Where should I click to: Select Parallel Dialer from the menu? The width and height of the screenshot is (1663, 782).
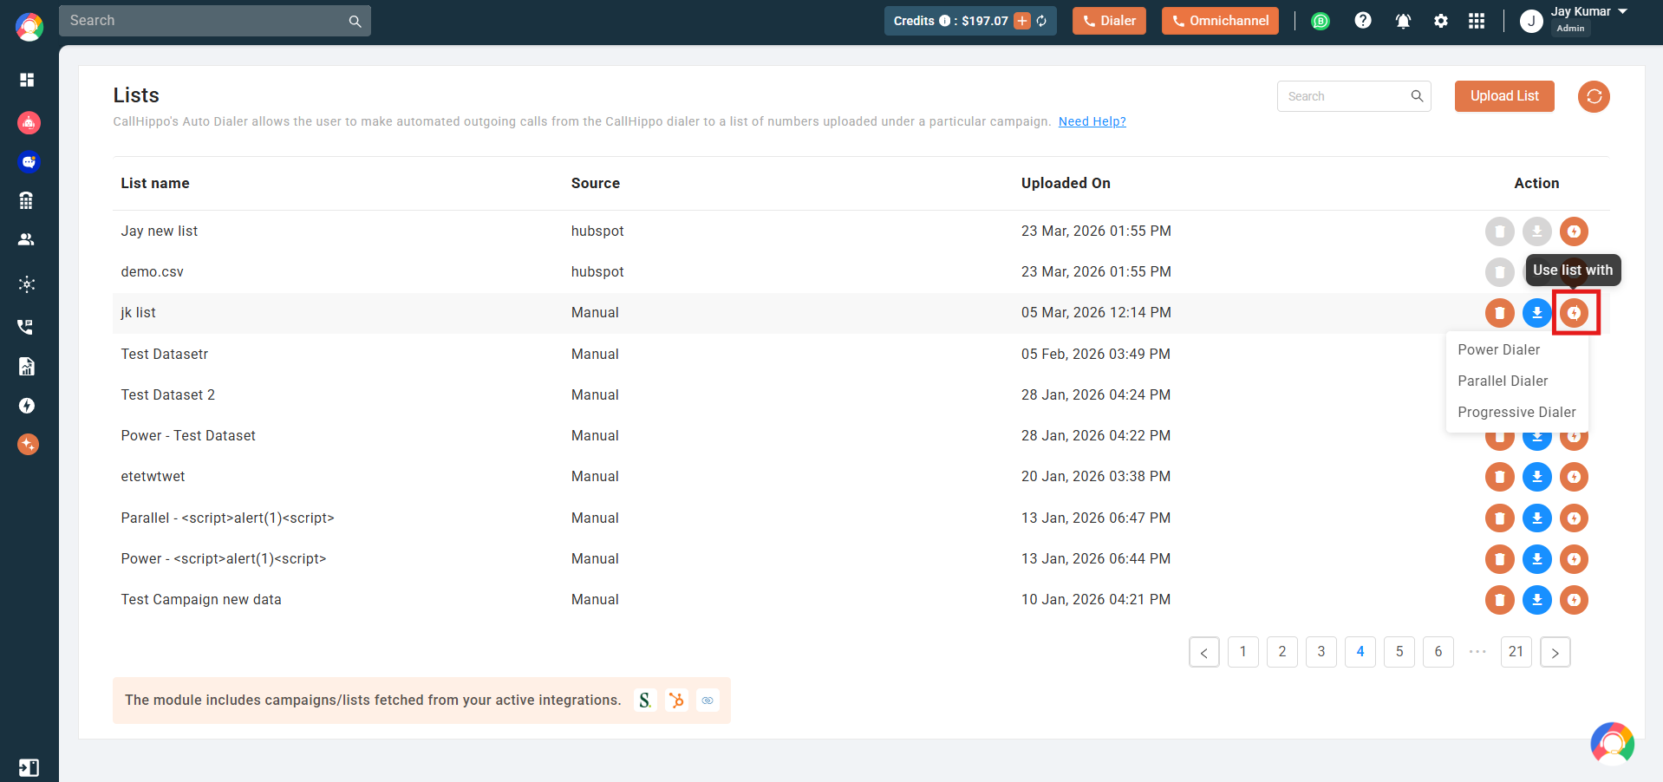point(1503,381)
